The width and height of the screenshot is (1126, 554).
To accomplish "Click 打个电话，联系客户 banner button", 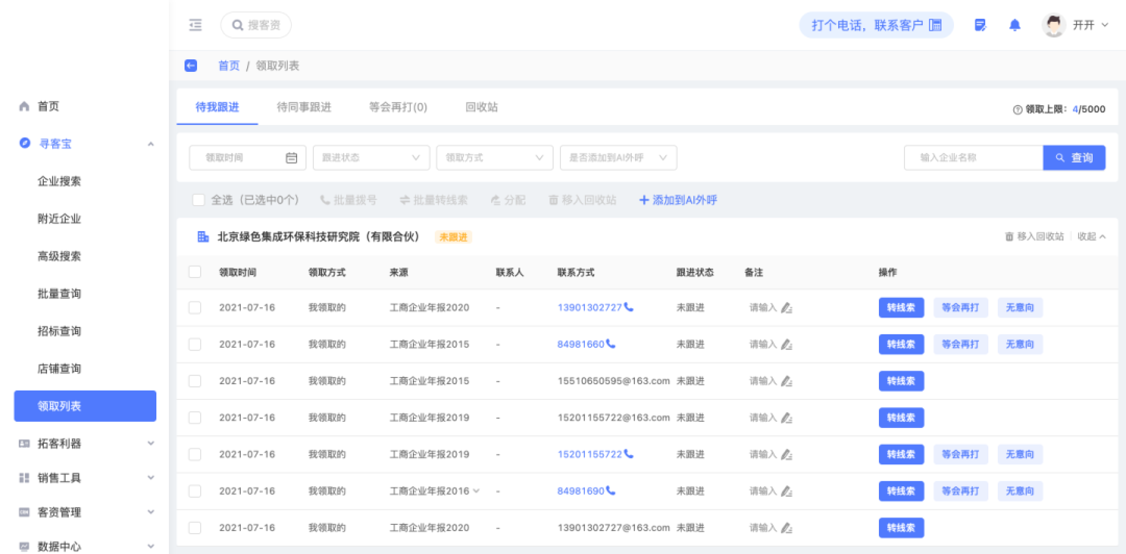I will pos(876,25).
